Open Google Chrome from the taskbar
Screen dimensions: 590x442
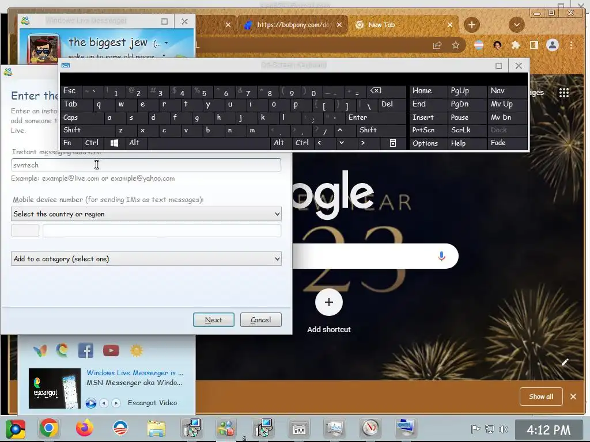49,428
